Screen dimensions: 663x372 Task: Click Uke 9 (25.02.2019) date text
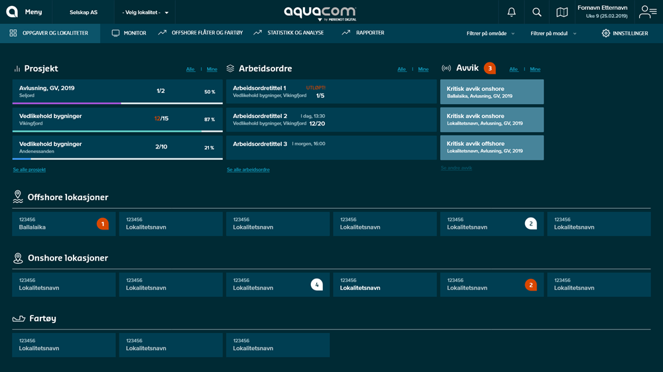pos(607,16)
